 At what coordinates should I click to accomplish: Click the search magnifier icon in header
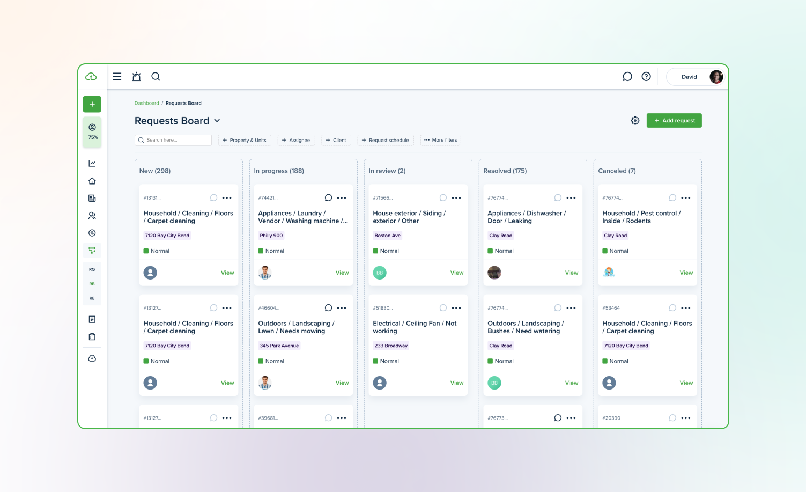point(156,77)
